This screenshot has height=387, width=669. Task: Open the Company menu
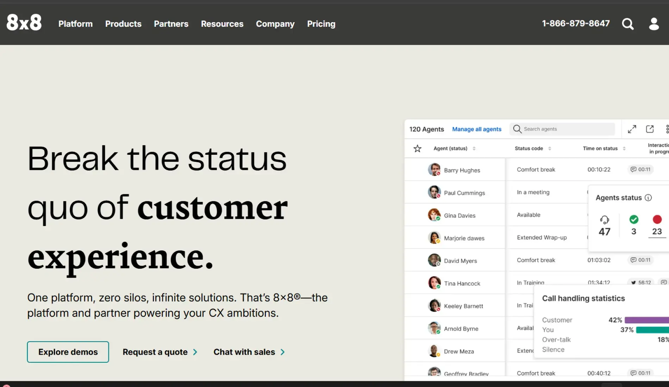pos(275,24)
